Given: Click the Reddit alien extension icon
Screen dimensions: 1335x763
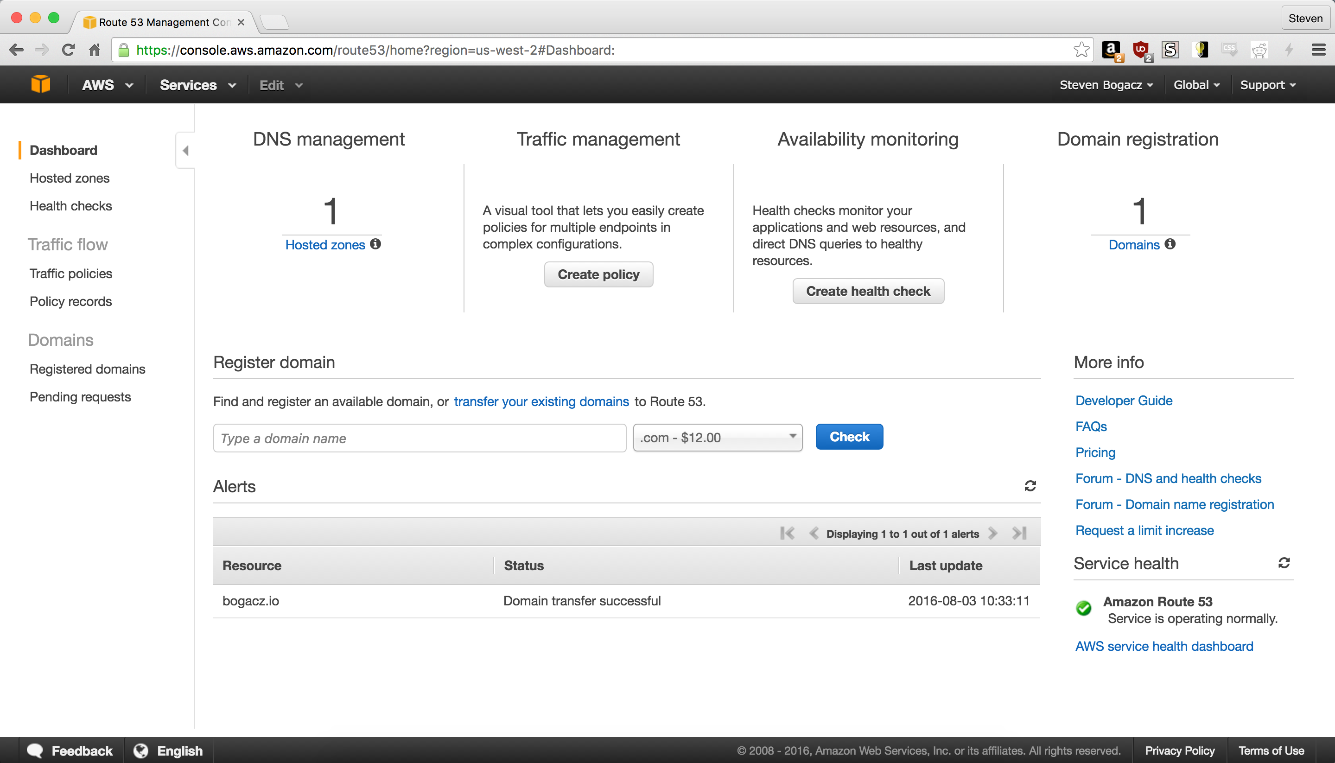Looking at the screenshot, I should [1259, 51].
